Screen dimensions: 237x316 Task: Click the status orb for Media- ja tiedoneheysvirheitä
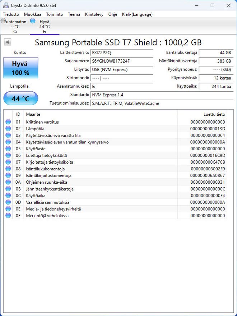coord(8,209)
